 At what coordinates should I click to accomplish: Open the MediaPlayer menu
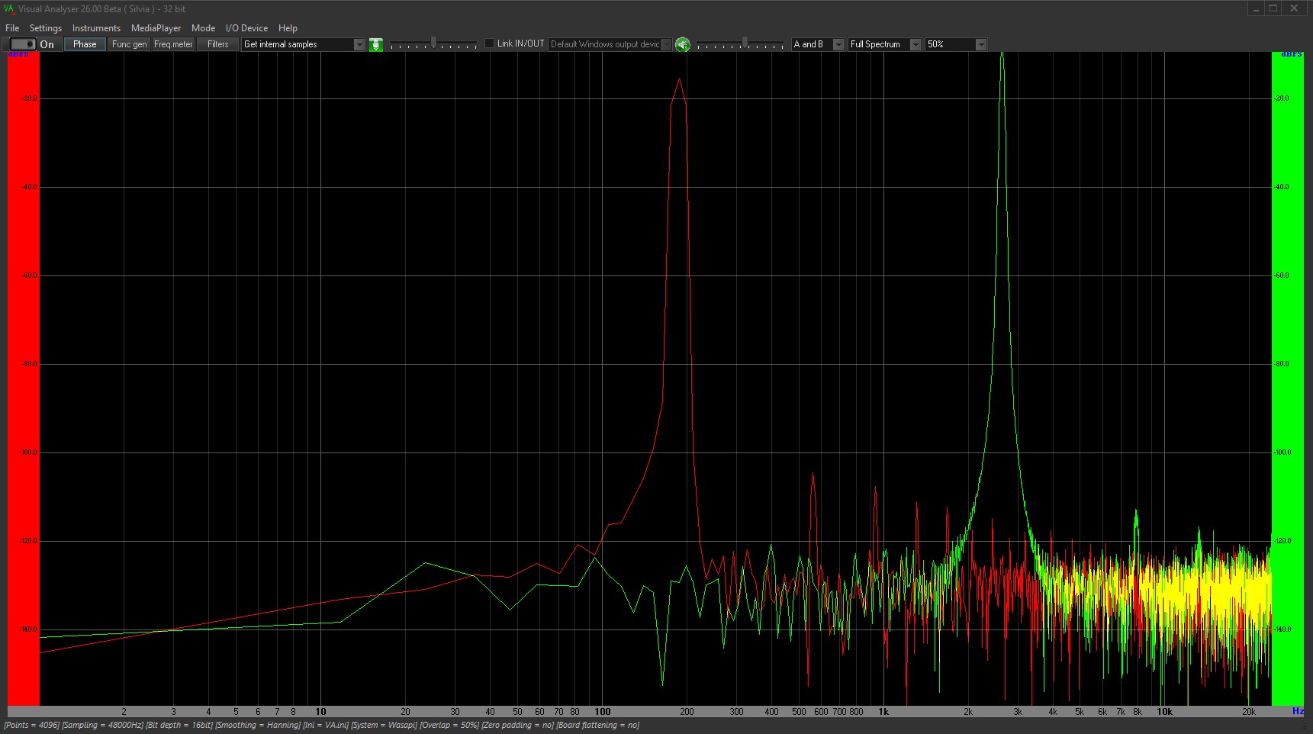pyautogui.click(x=156, y=28)
